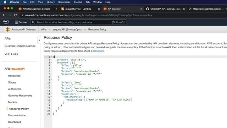
Task: Open Gateway Responses in sidebar
Action: coord(20,96)
